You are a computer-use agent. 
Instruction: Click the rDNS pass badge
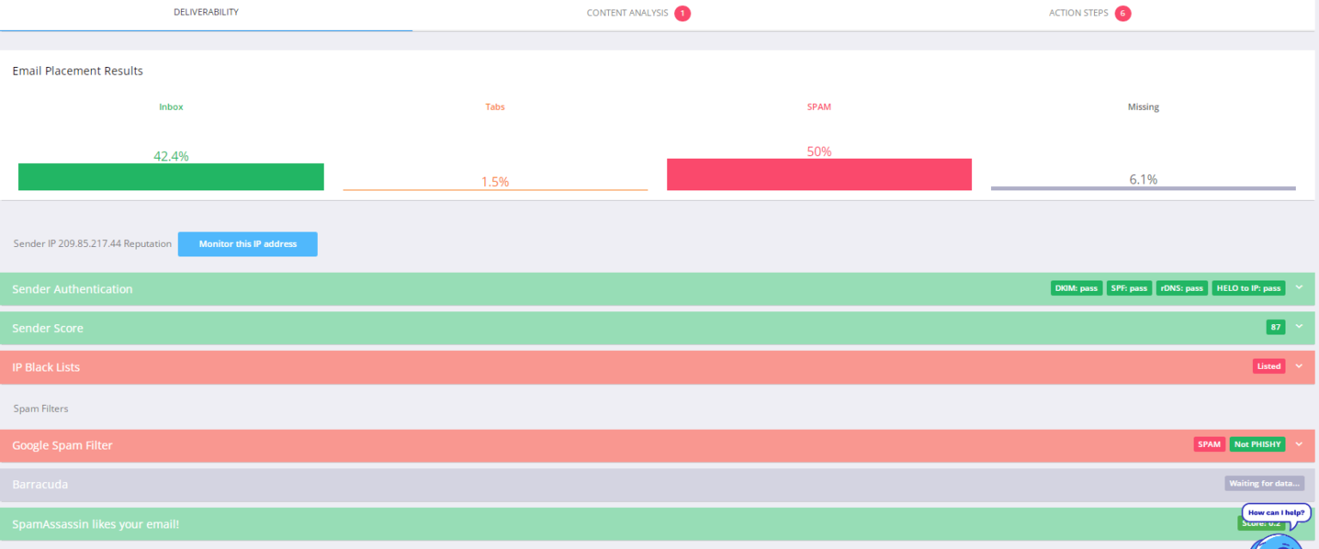click(1182, 288)
